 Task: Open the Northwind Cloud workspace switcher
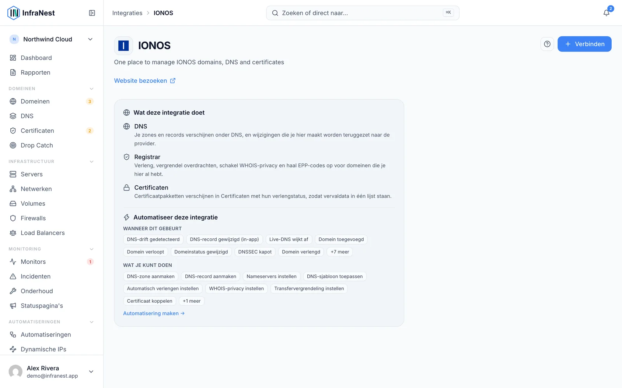click(52, 39)
